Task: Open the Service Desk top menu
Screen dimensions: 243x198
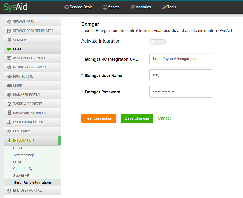Action: [78, 7]
